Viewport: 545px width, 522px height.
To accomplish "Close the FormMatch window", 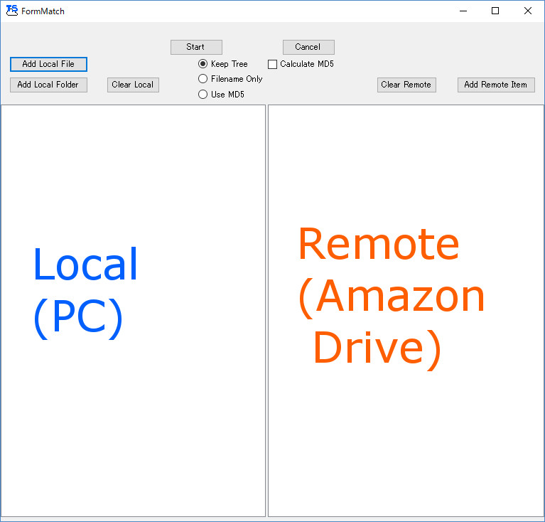I will coord(527,11).
